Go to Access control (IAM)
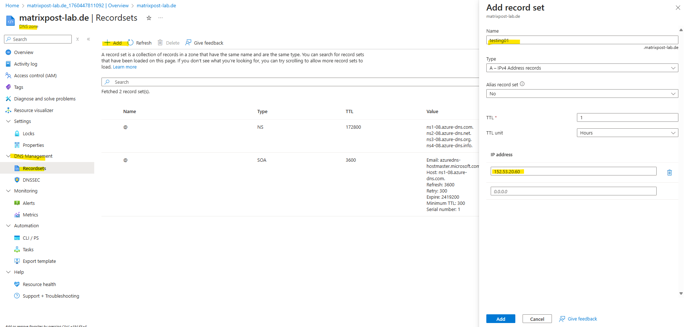This screenshot has width=686, height=327. (35, 75)
